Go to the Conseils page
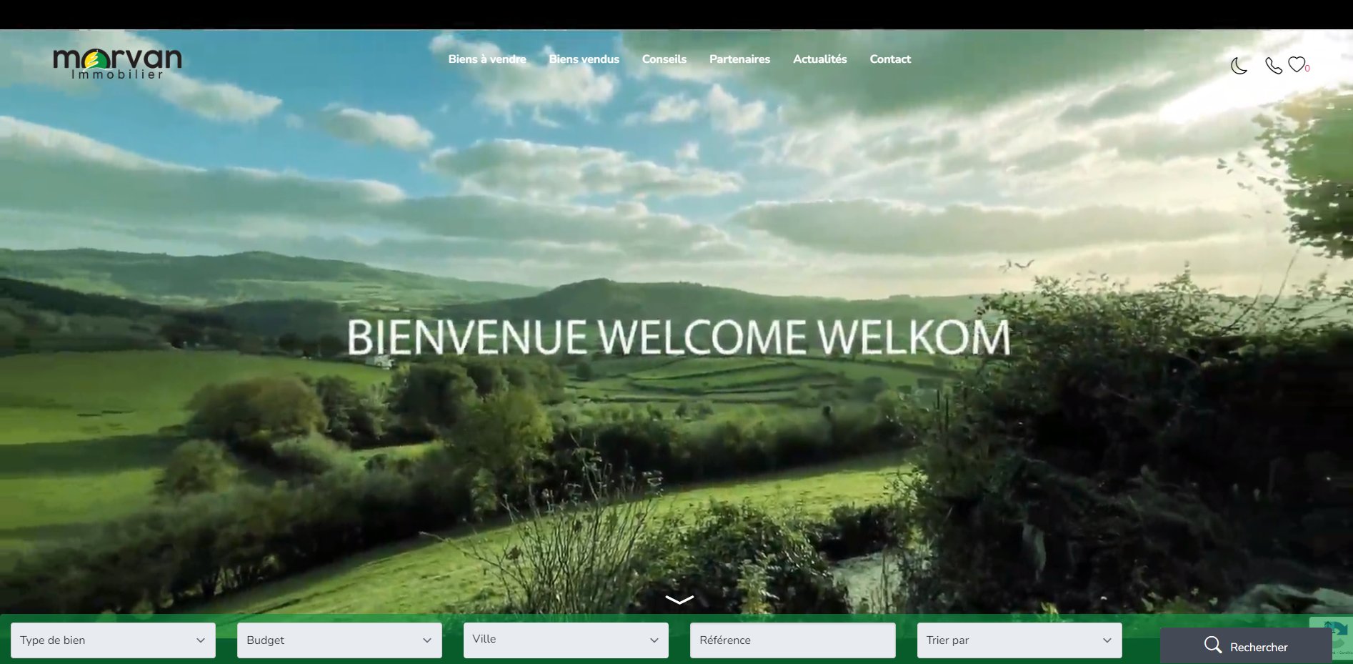This screenshot has width=1353, height=664. pyautogui.click(x=664, y=59)
